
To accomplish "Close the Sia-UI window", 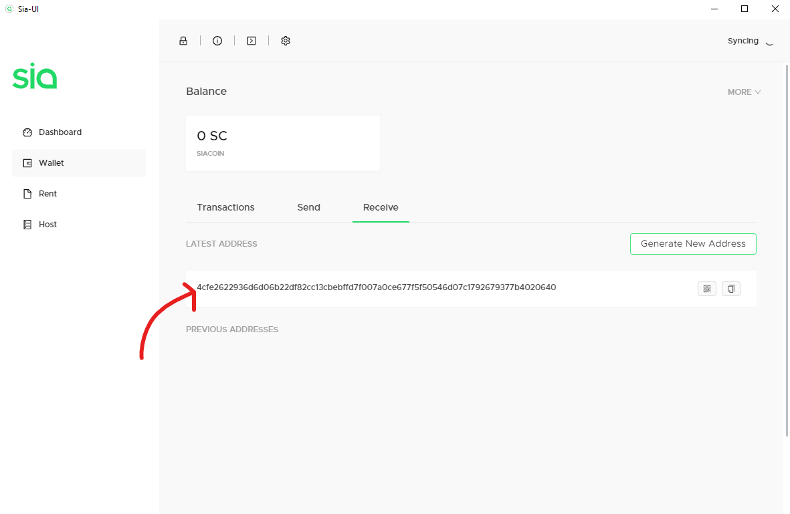I will 775,9.
